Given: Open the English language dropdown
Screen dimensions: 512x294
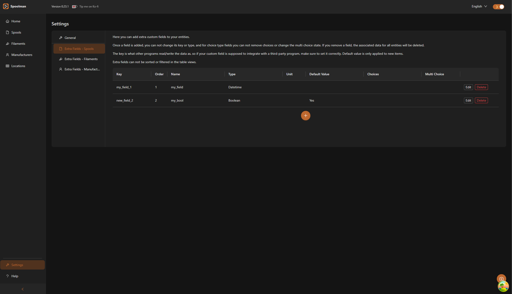Looking at the screenshot, I should tap(479, 6).
